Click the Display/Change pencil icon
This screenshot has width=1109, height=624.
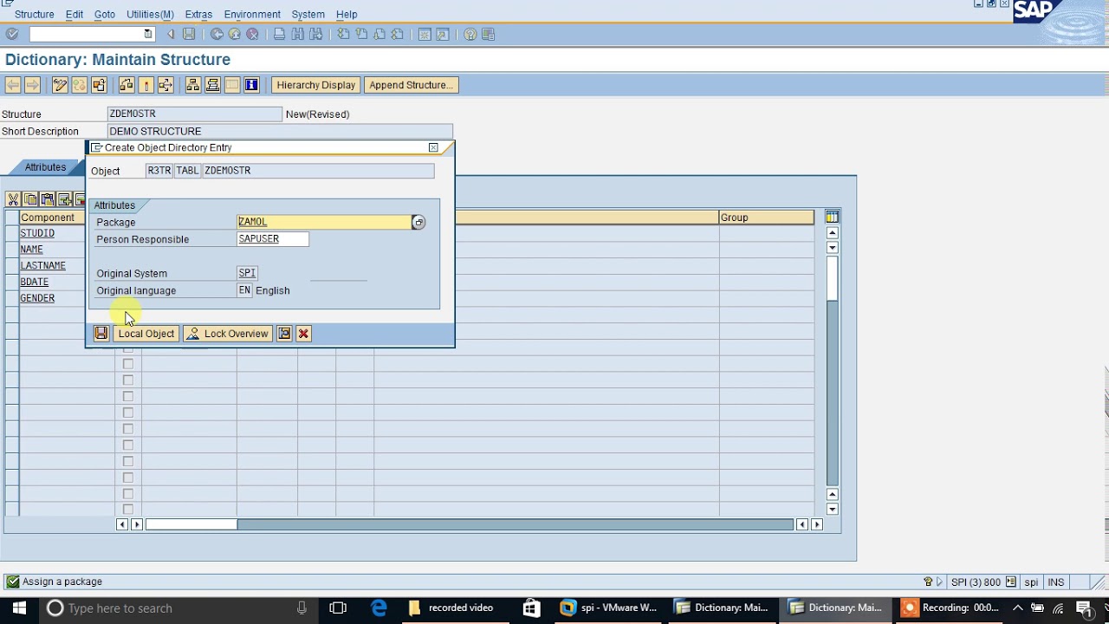[x=60, y=85]
